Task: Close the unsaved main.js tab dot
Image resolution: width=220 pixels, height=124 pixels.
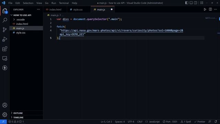Action: pos(112,9)
